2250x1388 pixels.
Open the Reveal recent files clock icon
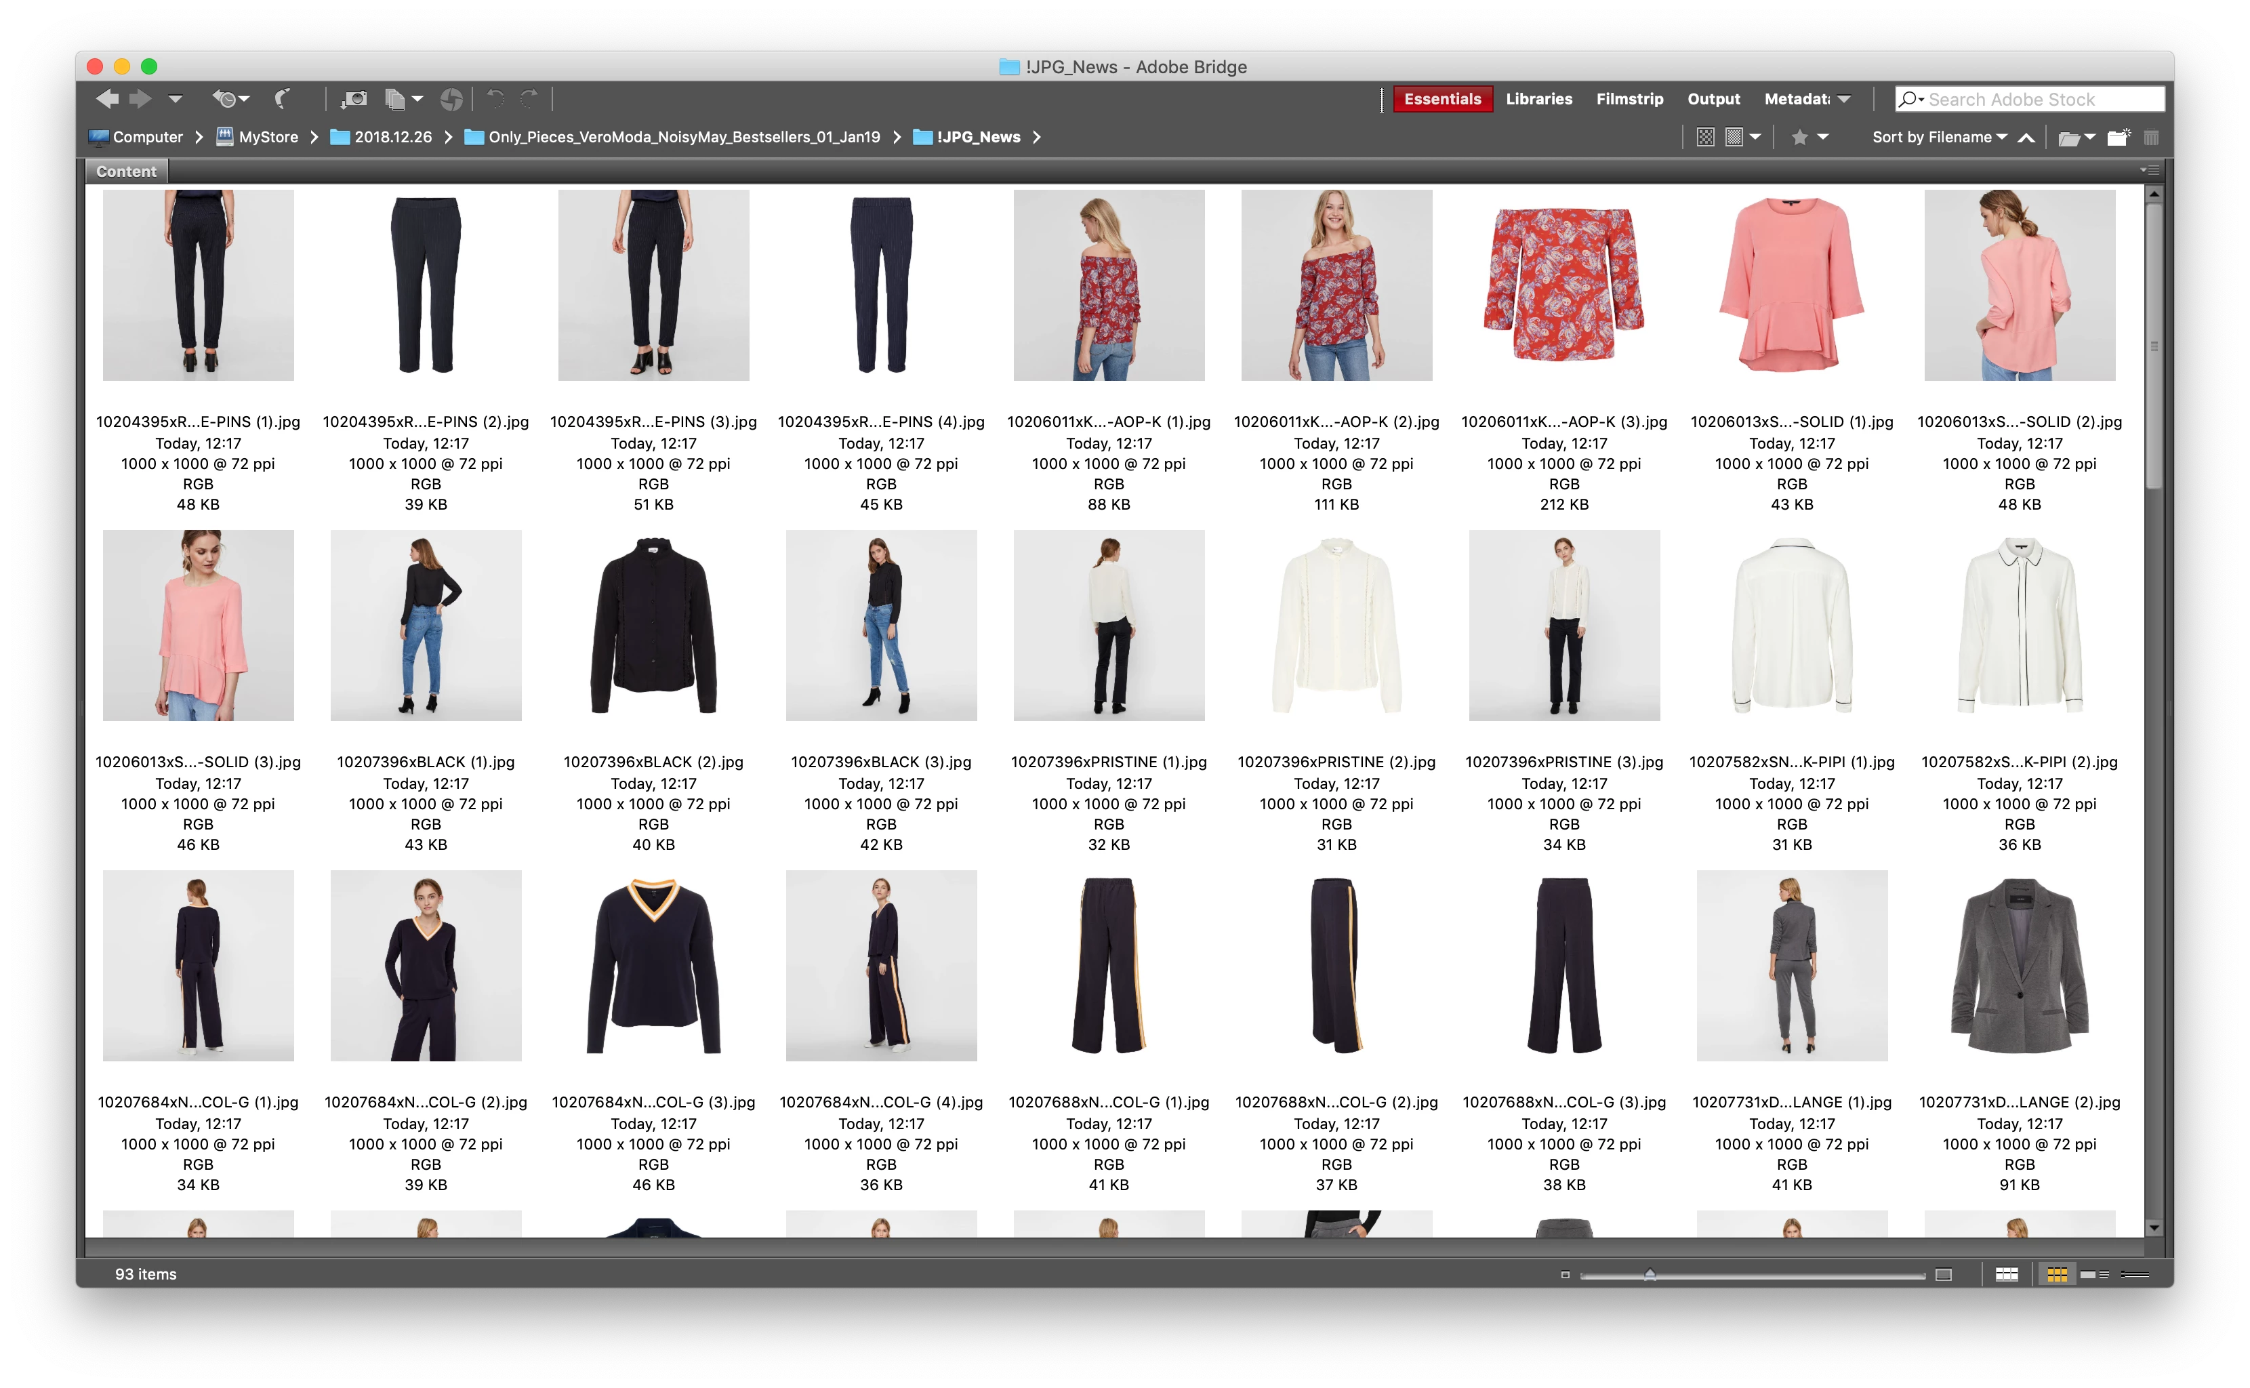click(x=227, y=99)
